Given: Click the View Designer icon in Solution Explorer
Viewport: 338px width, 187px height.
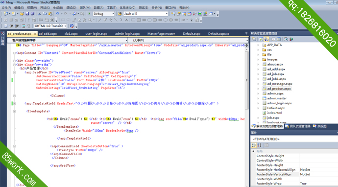Looking at the screenshot, I should pos(279,39).
